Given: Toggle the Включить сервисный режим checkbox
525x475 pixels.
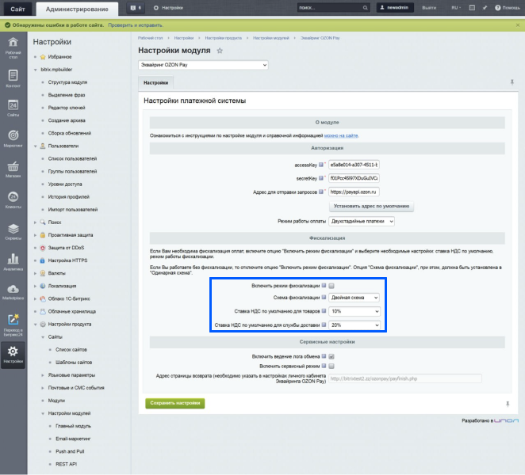Looking at the screenshot, I should tap(331, 367).
